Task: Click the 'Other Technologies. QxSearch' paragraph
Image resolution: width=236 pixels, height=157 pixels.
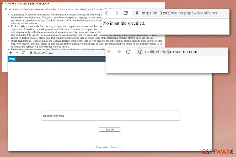Action: [87, 44]
